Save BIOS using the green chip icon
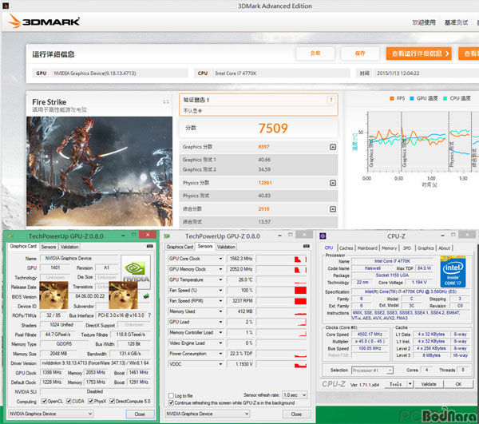Screen dimensions: 479x424 tap(146, 296)
